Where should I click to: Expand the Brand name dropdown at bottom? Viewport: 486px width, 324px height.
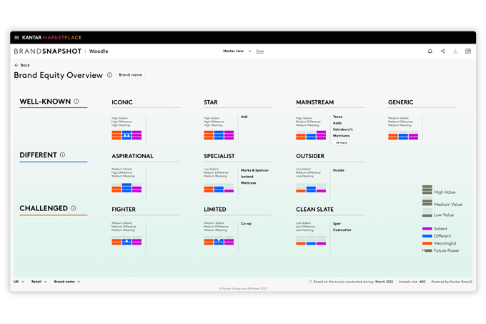coord(67,282)
